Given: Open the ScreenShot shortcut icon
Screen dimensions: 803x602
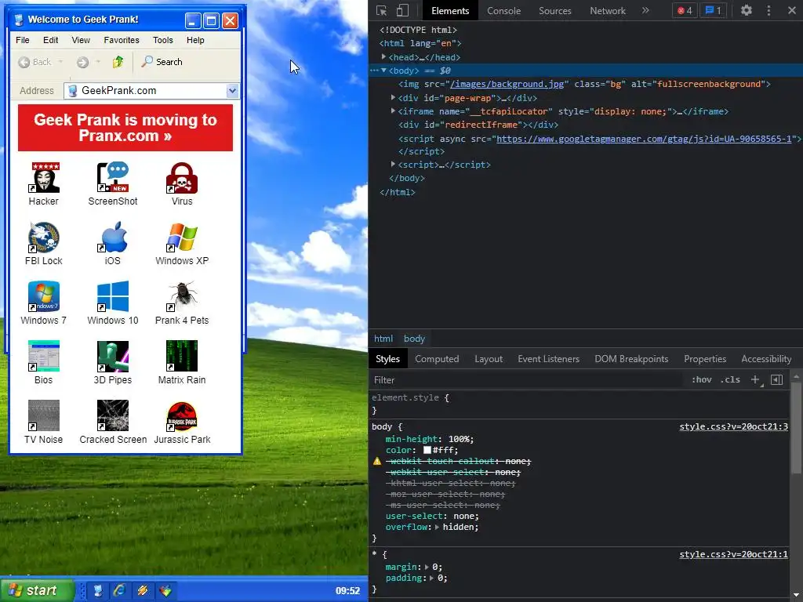Looking at the screenshot, I should (x=113, y=178).
